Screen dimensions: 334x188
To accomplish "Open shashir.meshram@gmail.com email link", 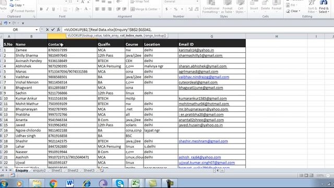I will (x=203, y=141).
